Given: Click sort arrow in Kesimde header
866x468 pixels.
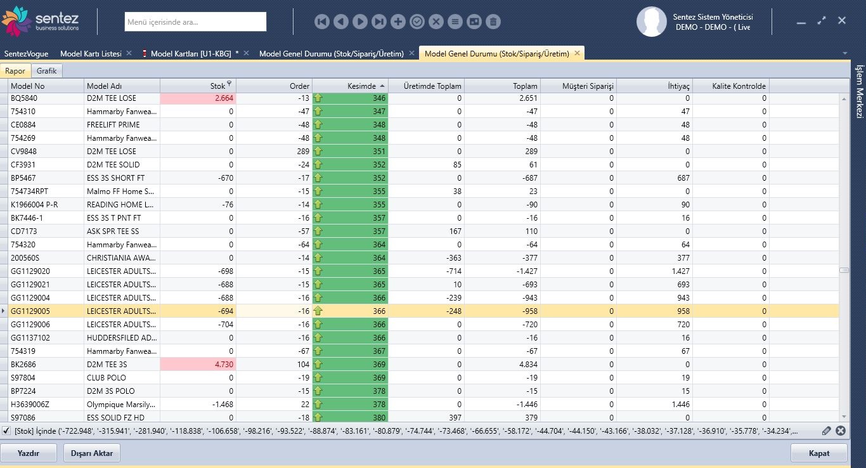Looking at the screenshot, I should [382, 86].
